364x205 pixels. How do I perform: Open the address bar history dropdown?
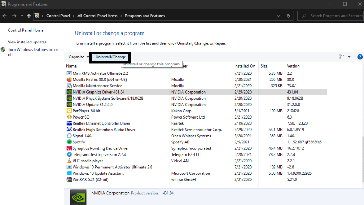[x=278, y=16]
